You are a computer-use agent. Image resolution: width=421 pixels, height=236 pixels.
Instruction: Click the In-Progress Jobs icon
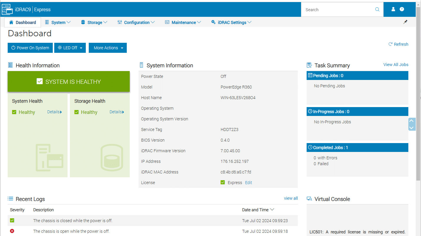click(310, 112)
